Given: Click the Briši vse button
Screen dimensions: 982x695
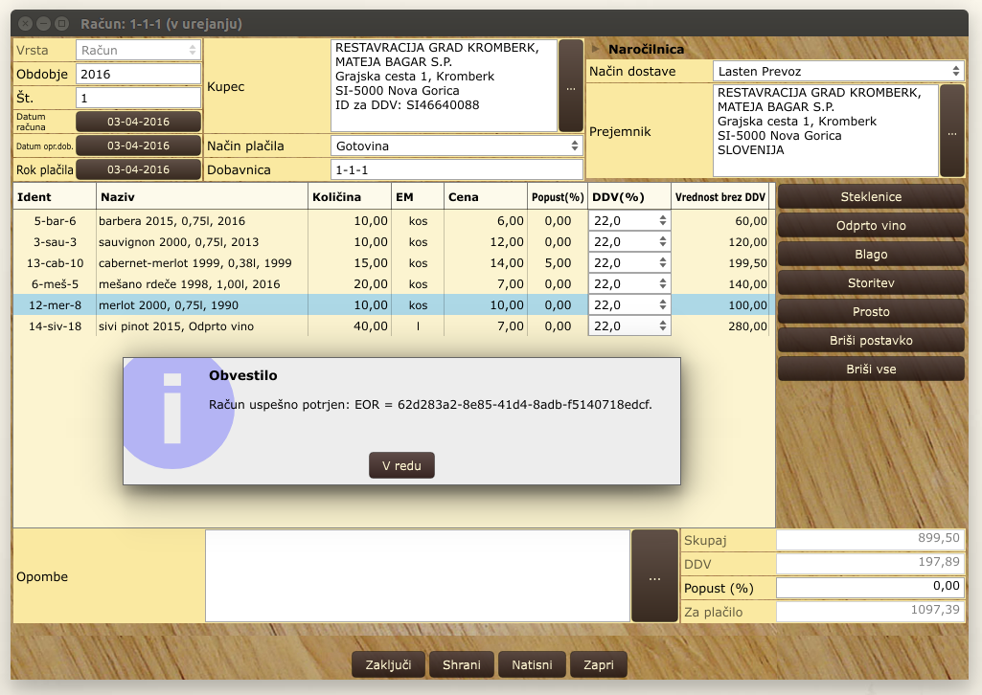Looking at the screenshot, I should 871,370.
